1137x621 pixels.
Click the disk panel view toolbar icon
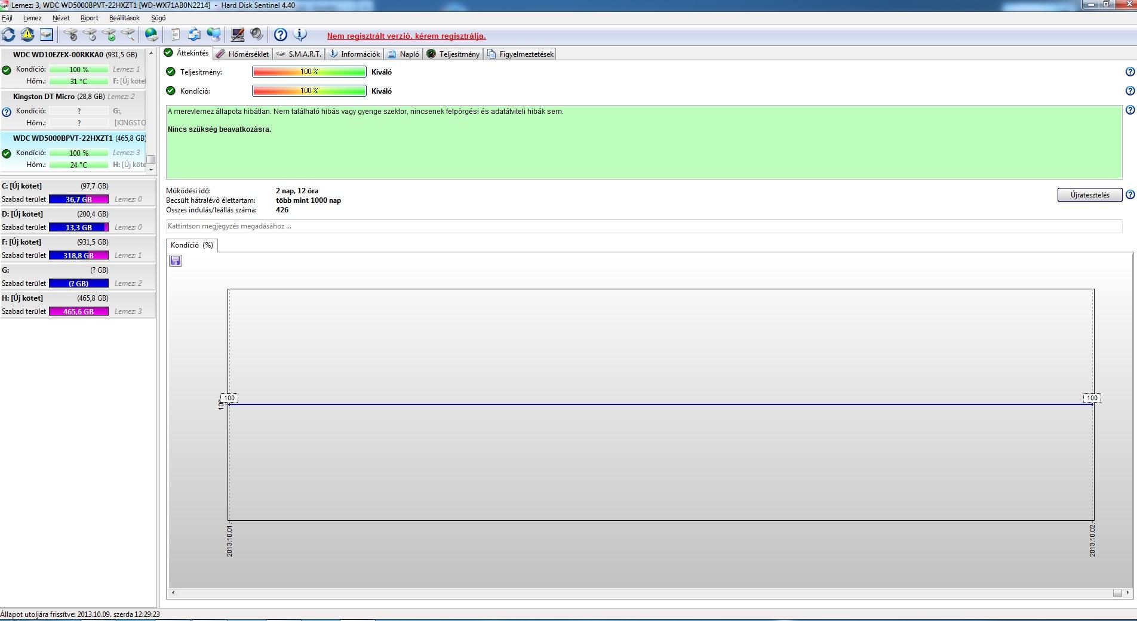point(47,35)
